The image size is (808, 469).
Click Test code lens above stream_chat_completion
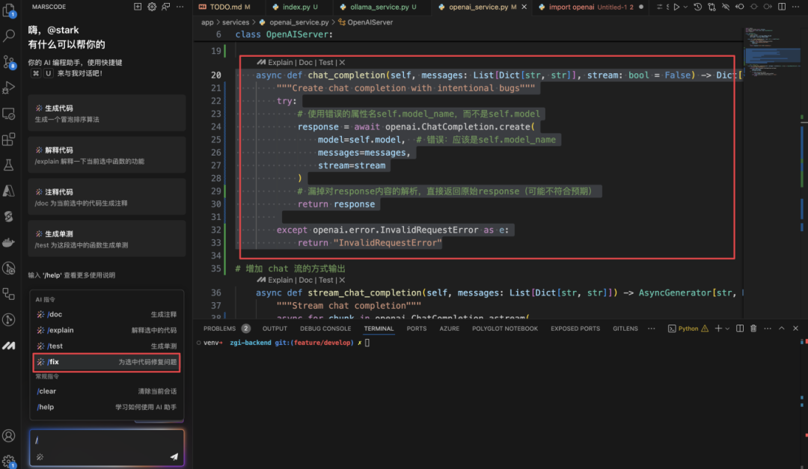[325, 280]
